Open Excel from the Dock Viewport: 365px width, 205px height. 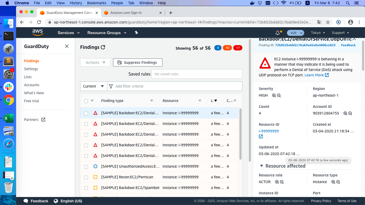[x=9, y=118]
